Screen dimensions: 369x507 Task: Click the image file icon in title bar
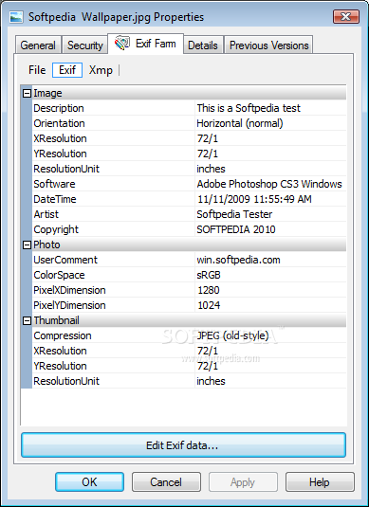16,17
